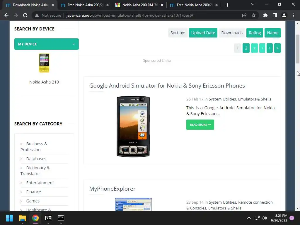Viewport: 300px width, 225px height.
Task: Click the scrollbar down arrow
Action: point(297,208)
